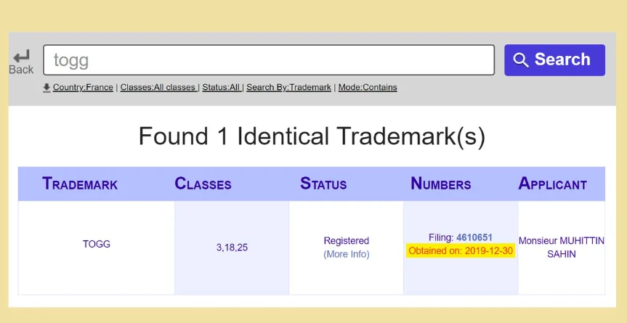Click the download arrow icon before Country
This screenshot has height=323, width=627.
click(46, 88)
